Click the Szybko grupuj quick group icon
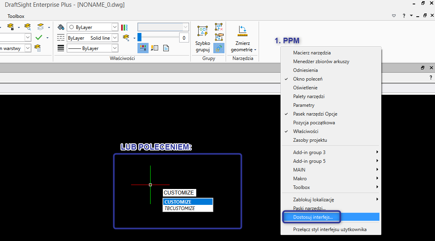 [x=203, y=32]
